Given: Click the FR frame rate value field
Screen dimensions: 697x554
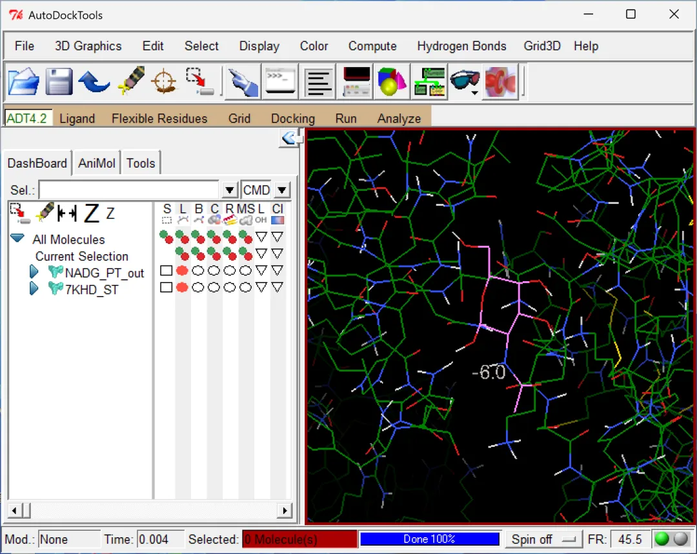Looking at the screenshot, I should 630,539.
